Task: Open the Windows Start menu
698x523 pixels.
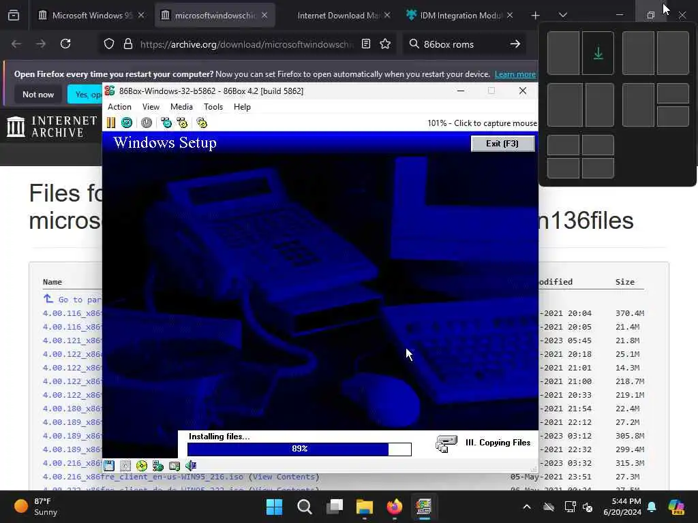Action: pos(274,507)
